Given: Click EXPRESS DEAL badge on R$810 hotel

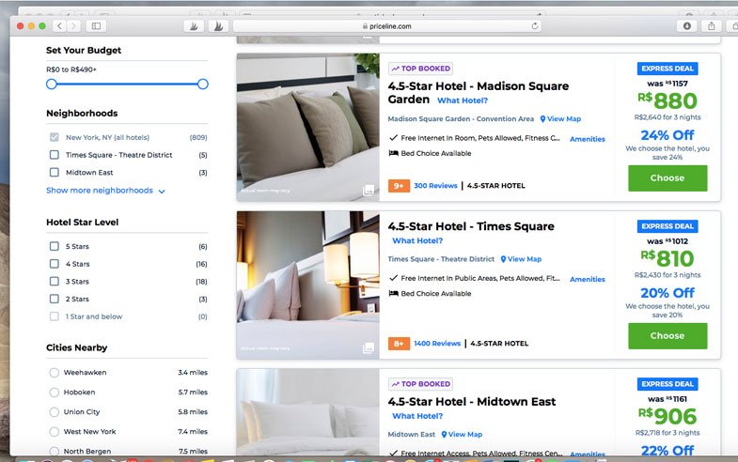Looking at the screenshot, I should point(667,226).
